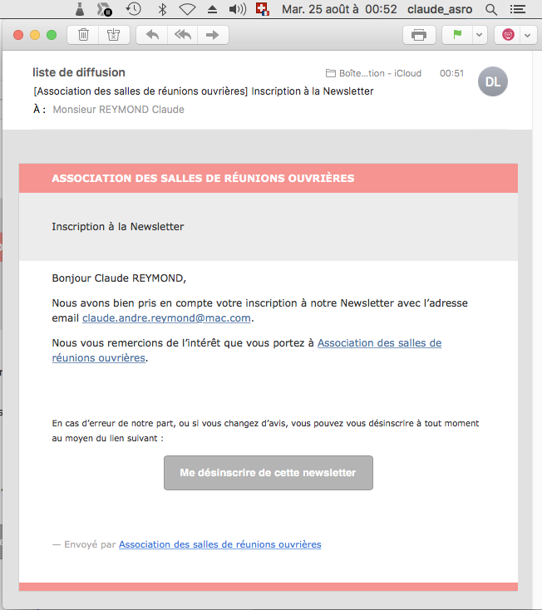Click the Reply All double-arrow icon

click(183, 35)
